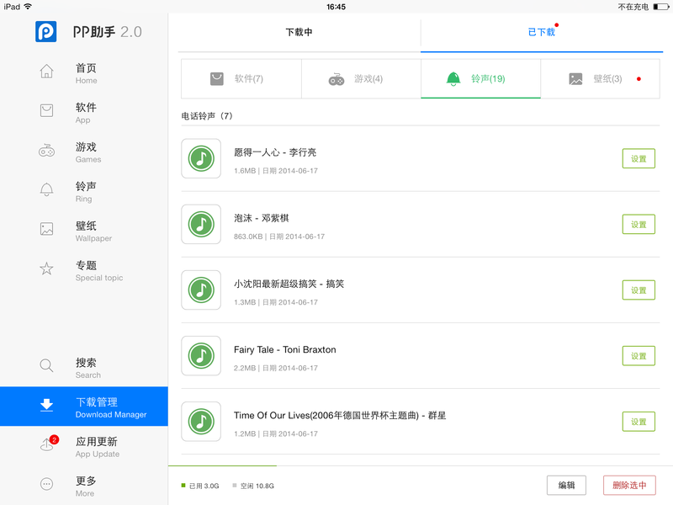Play the 泡沫 - 邓紫棋 ringtone icon
The image size is (673, 505).
(201, 224)
